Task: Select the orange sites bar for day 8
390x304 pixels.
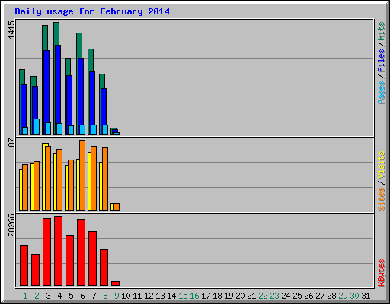Action: (105, 179)
